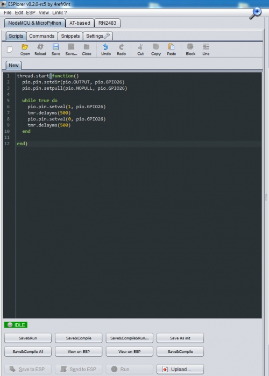This screenshot has width=269, height=376.
Task: Open the ESP menu
Action: pos(31,12)
